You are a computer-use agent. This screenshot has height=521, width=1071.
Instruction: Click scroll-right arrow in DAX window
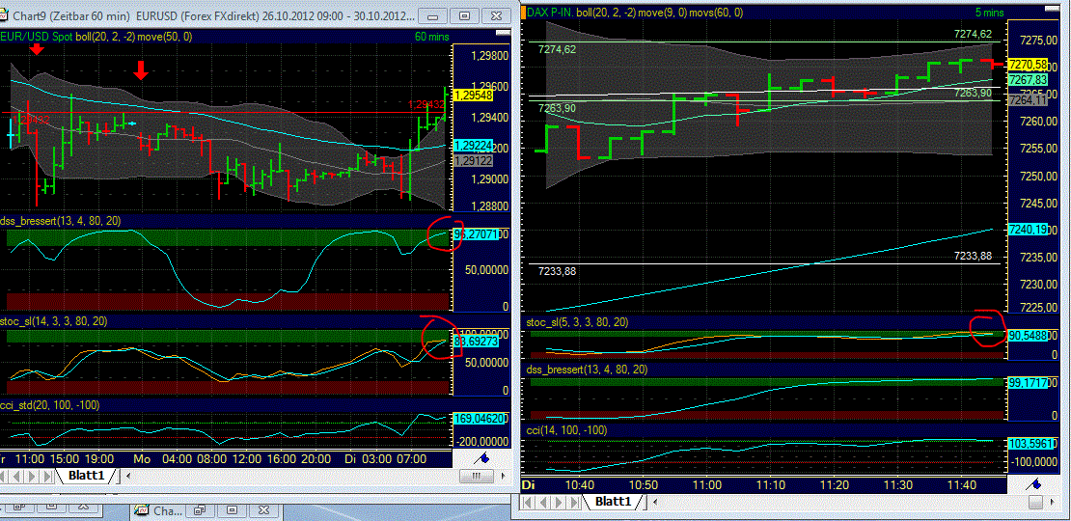(1052, 503)
